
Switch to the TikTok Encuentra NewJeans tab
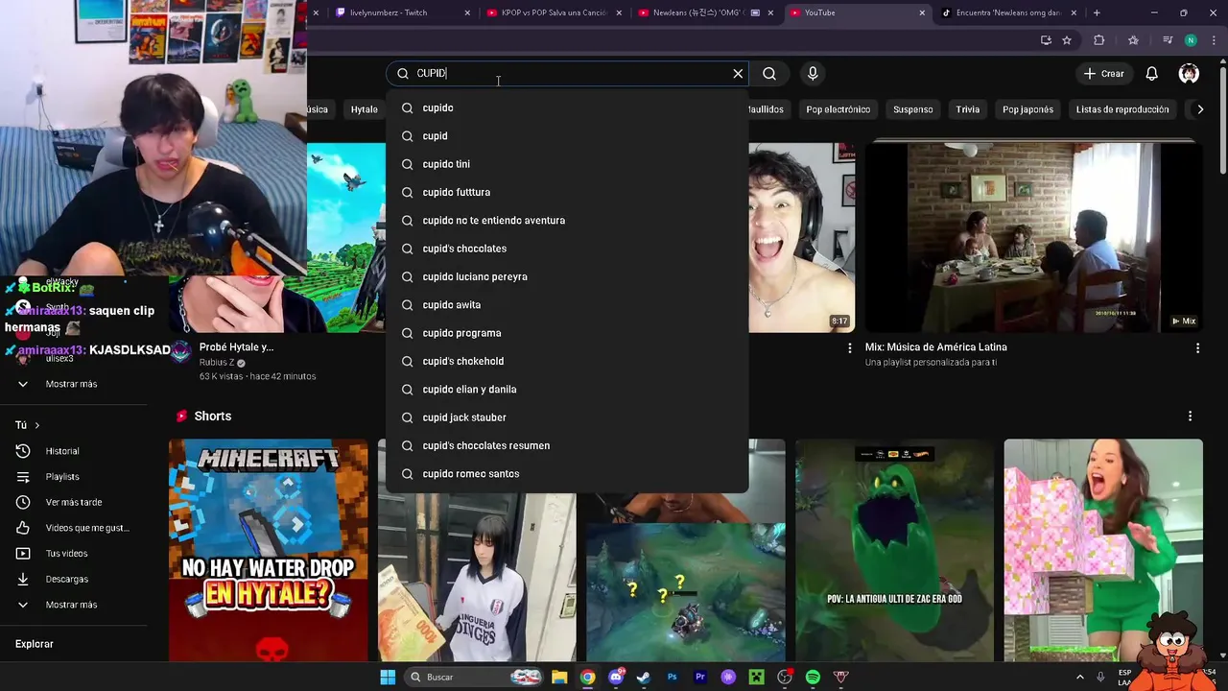(1008, 12)
